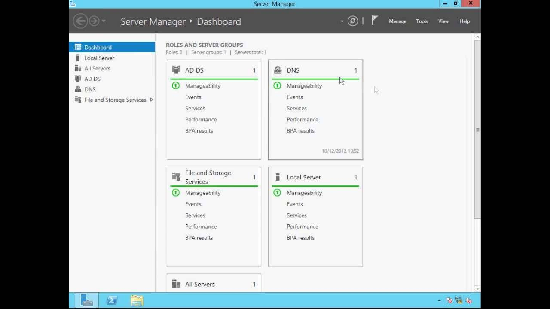Select All Servers in sidebar
This screenshot has height=309, width=550.
(97, 68)
